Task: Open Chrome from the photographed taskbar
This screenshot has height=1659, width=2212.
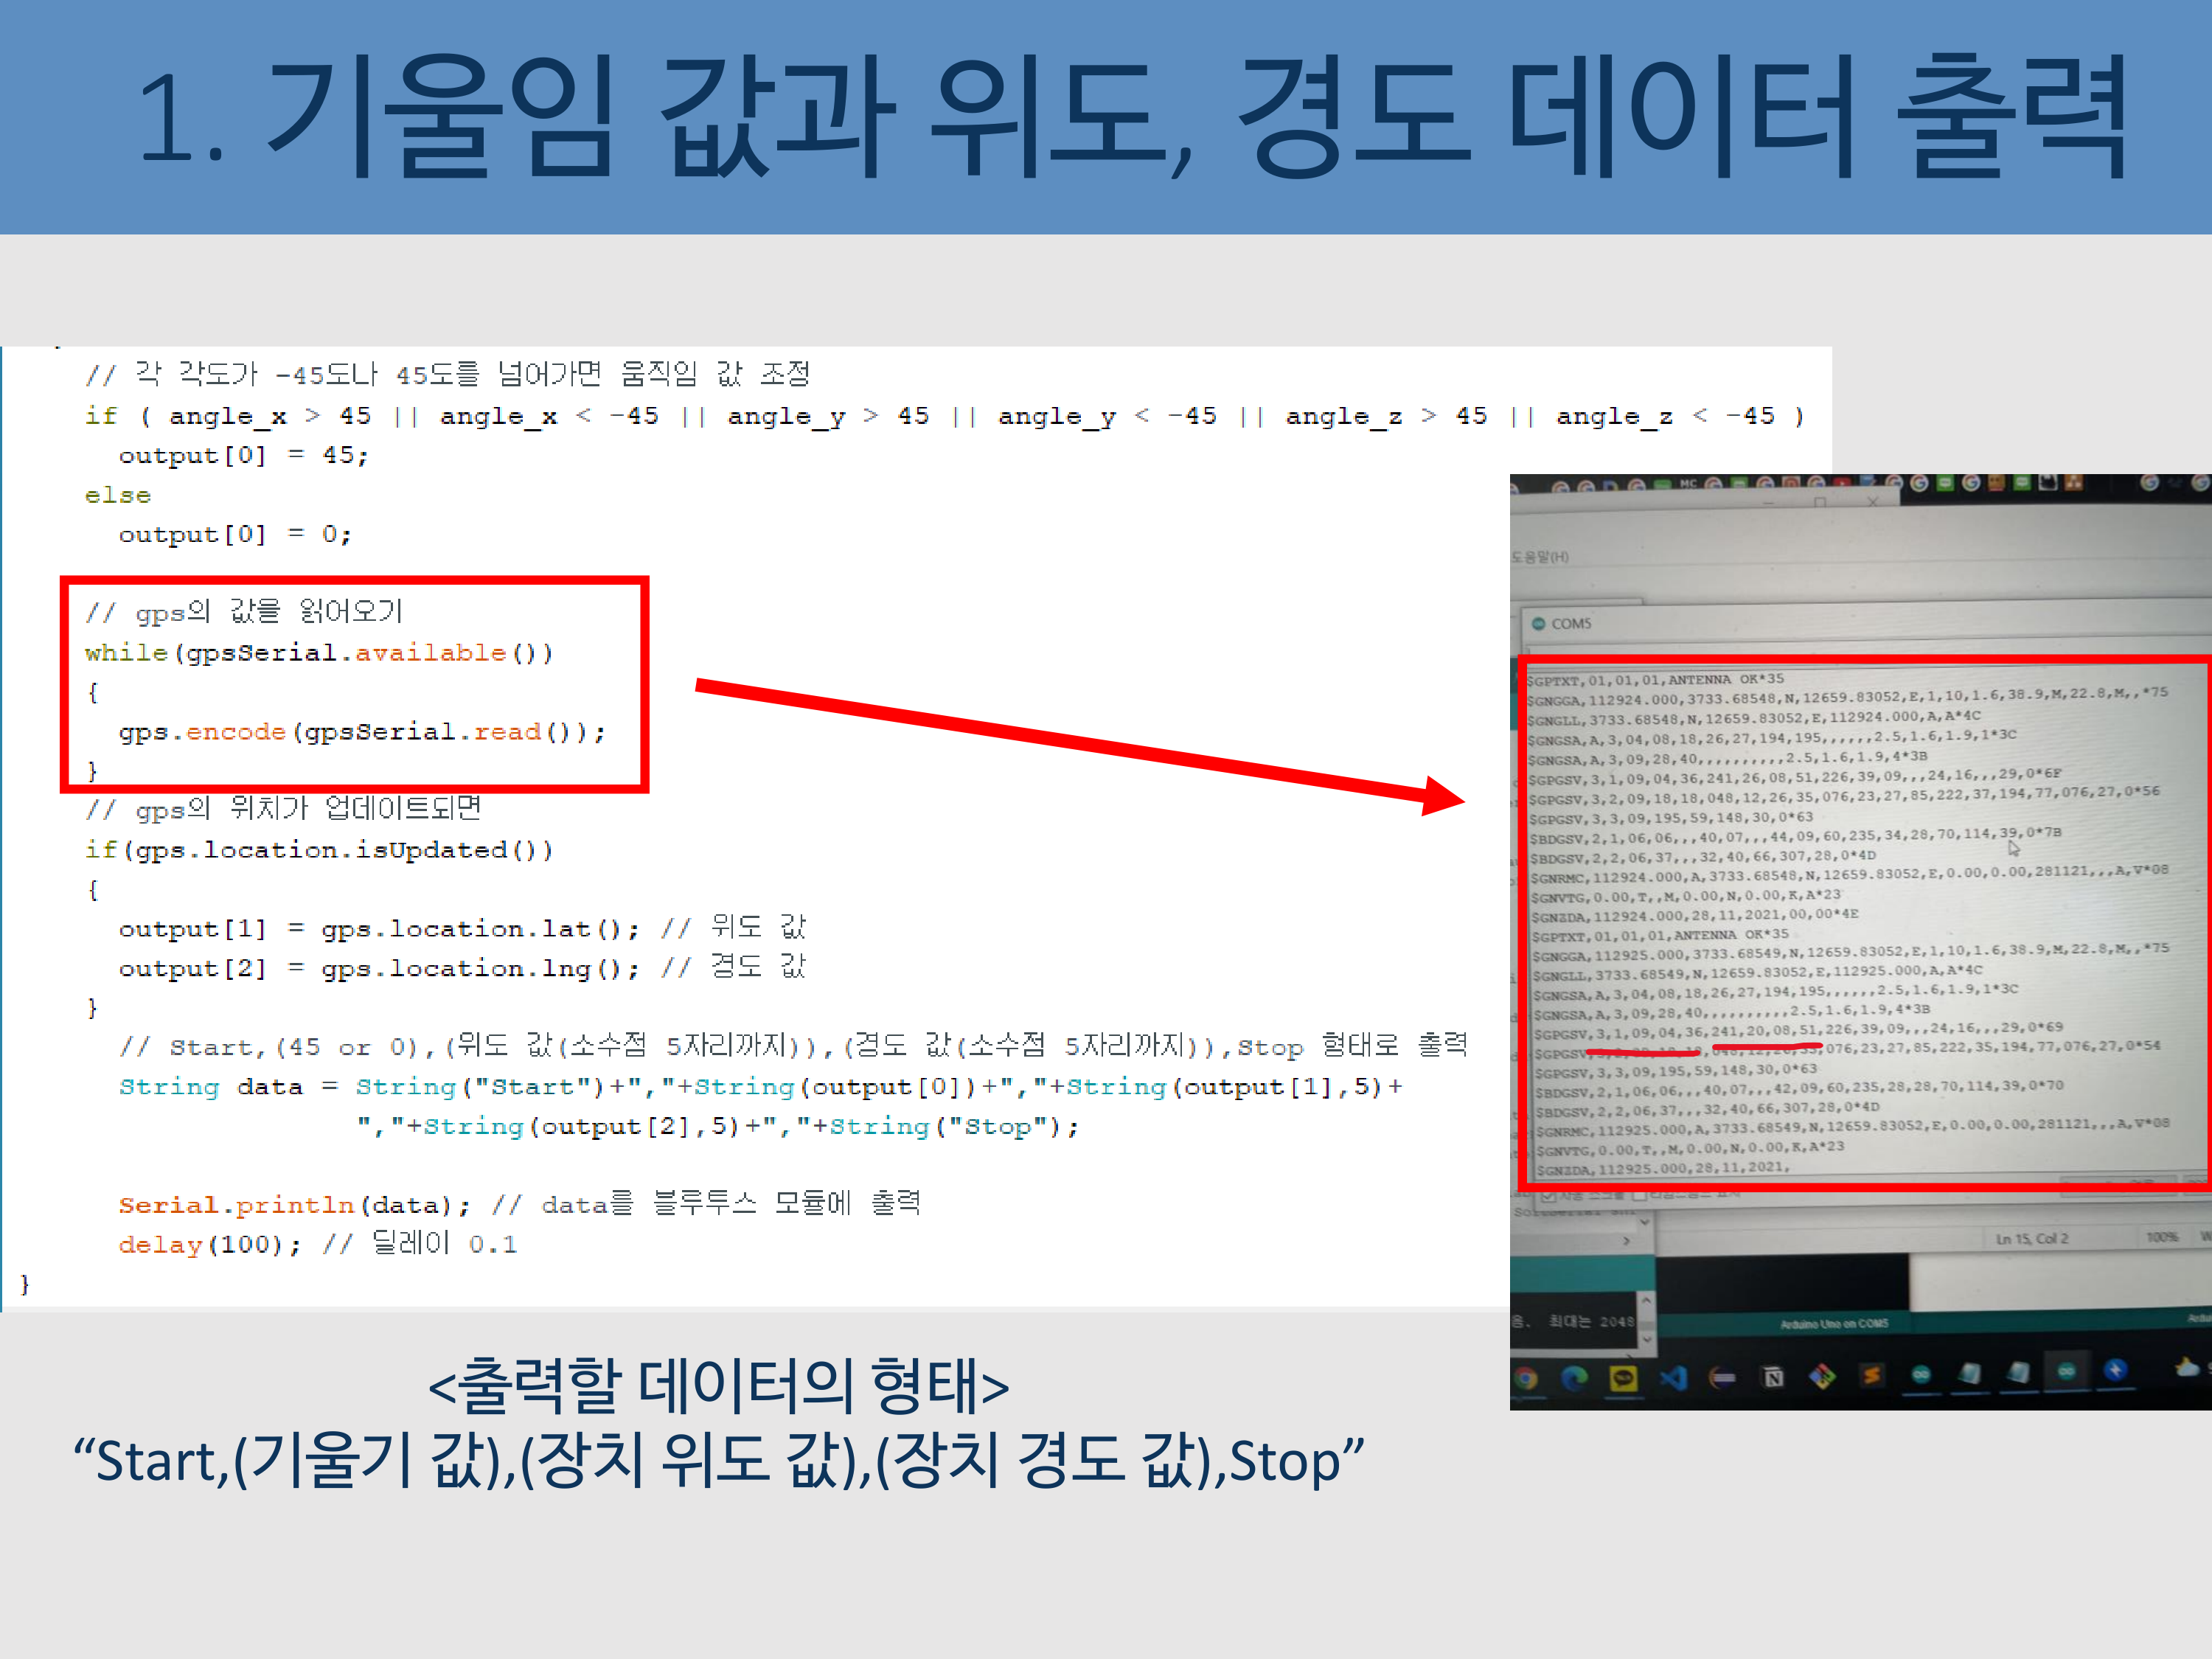Action: click(x=1526, y=1379)
